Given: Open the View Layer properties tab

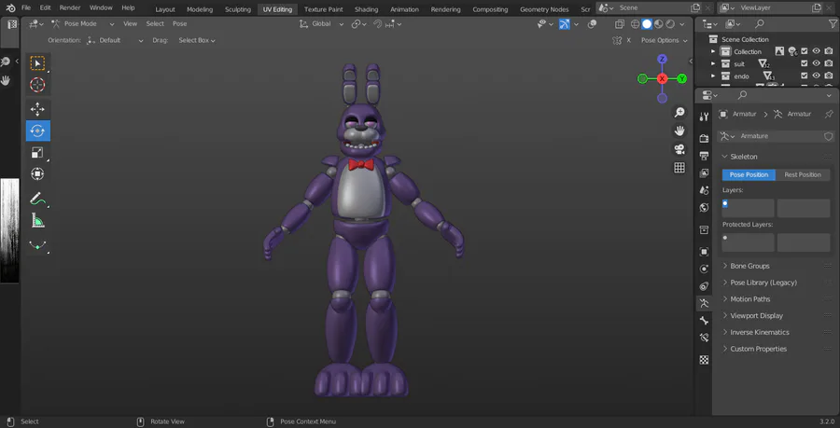Looking at the screenshot, I should click(x=704, y=173).
